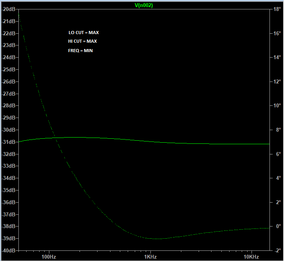
Task: Click the -26dB axis label
Action: [x=8, y=82]
